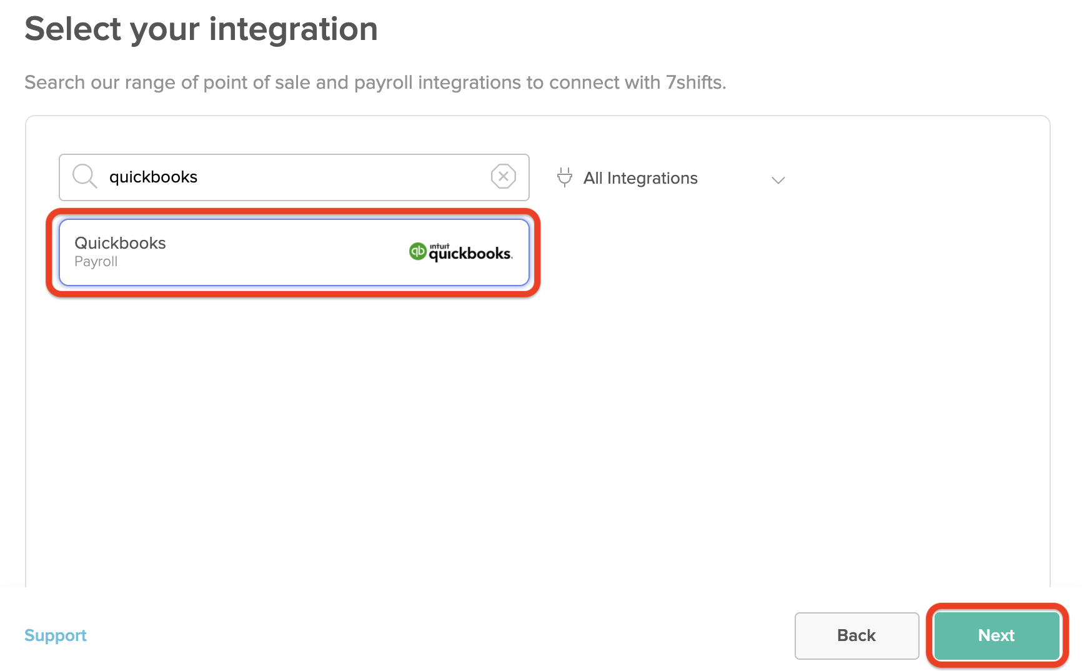Expand the All Integrations chevron arrow

[x=778, y=180]
